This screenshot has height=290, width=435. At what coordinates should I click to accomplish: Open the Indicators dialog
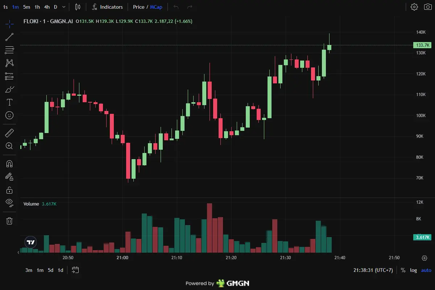pyautogui.click(x=108, y=7)
